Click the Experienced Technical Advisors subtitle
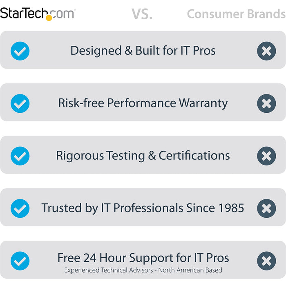Viewport: 286px width, 286px height. coord(143,270)
